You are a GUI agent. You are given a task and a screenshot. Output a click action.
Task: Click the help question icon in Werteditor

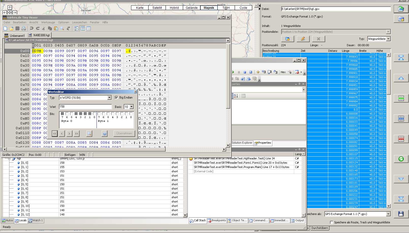coord(104,134)
